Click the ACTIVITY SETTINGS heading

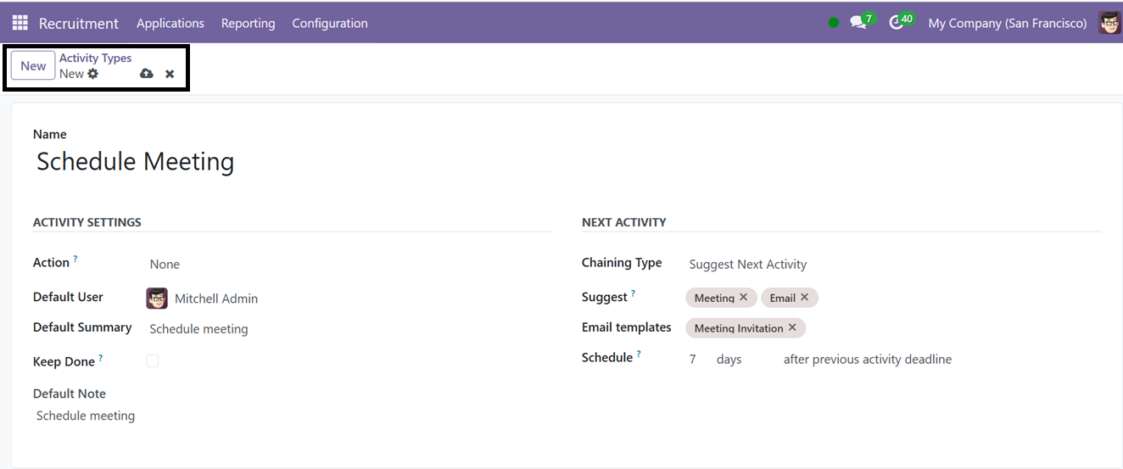(x=87, y=222)
